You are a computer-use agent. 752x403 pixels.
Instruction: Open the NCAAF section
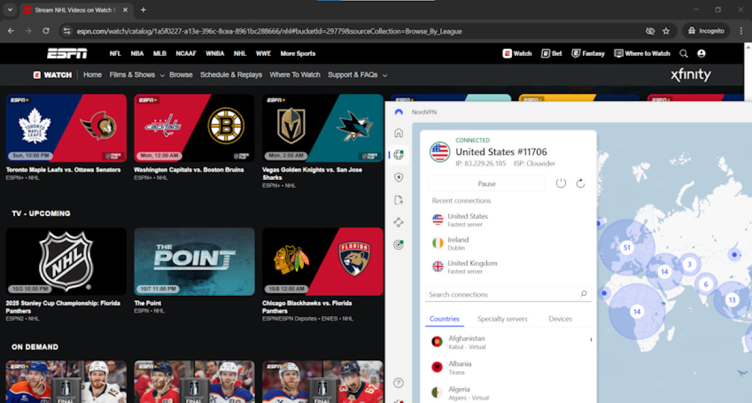click(186, 53)
